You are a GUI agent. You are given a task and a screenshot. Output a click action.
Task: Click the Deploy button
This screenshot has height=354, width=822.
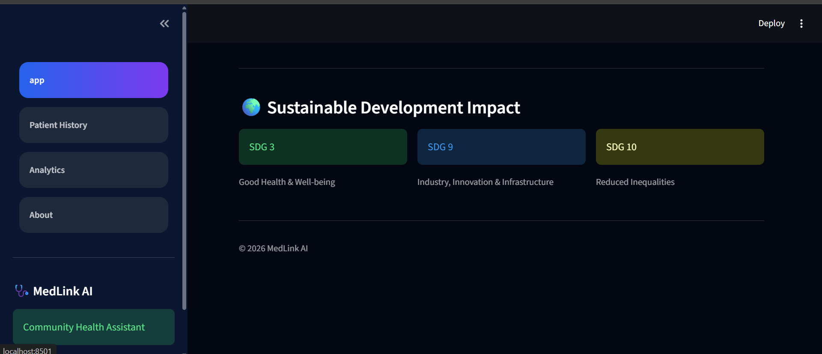(x=771, y=24)
